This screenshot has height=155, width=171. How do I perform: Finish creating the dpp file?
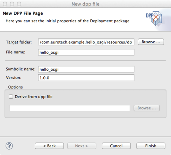(x=151, y=146)
